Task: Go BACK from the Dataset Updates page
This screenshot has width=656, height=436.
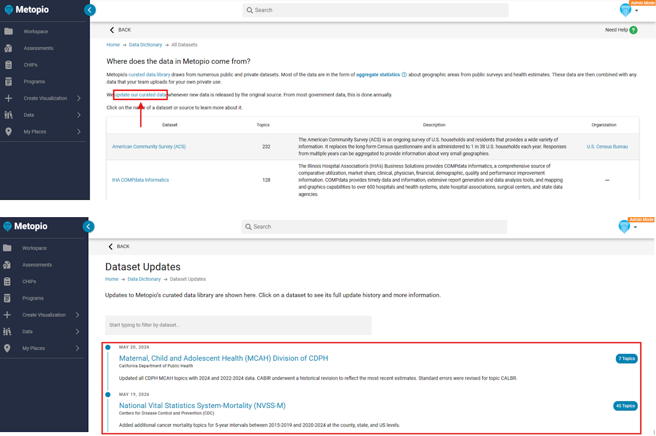Action: (x=119, y=246)
